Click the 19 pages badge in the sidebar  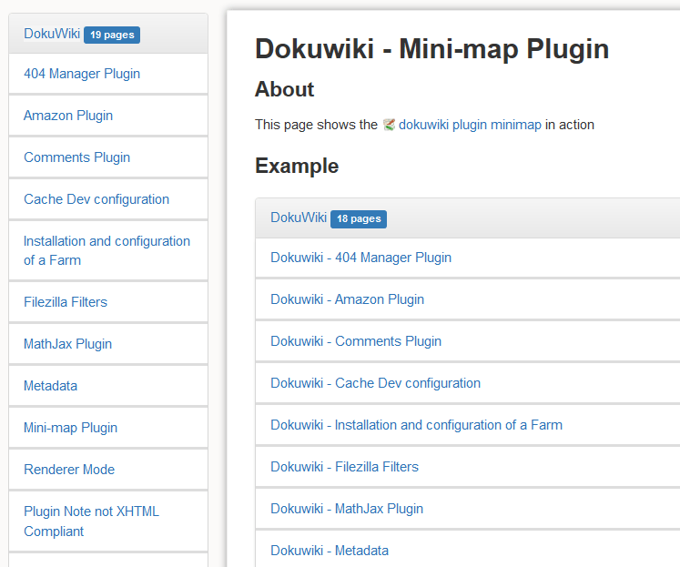click(112, 35)
